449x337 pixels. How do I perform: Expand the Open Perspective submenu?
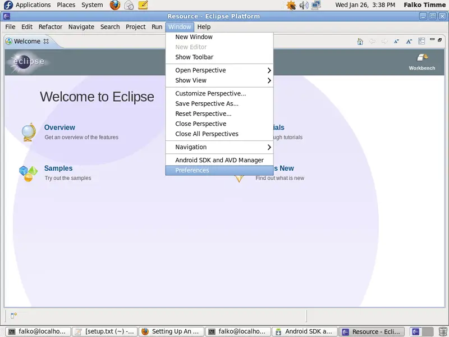coord(219,70)
